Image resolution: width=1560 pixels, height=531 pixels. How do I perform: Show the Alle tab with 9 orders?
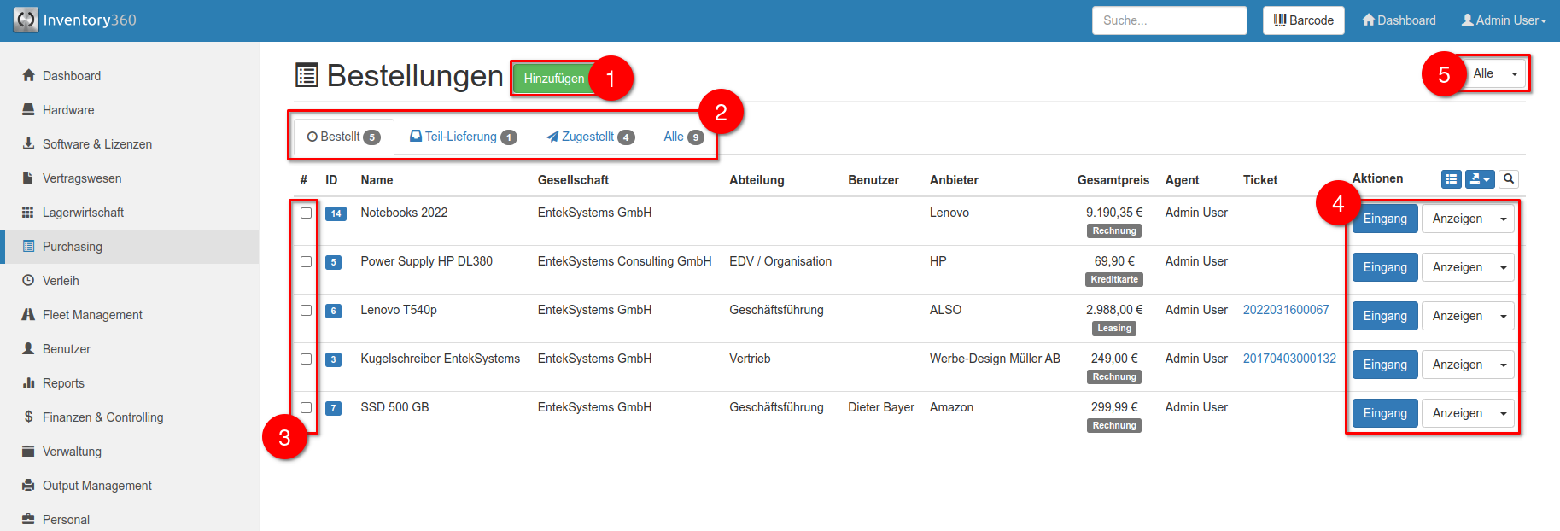tap(683, 137)
